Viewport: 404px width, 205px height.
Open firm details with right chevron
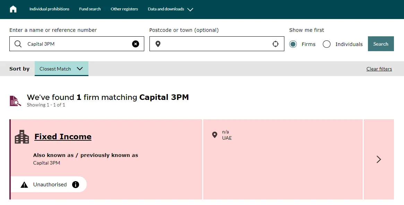click(x=379, y=159)
